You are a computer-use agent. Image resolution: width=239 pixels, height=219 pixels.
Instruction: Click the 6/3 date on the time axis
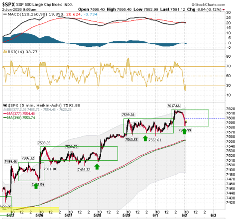pyautogui.click(x=213, y=216)
